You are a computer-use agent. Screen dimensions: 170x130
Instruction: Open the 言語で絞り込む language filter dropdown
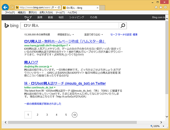[x=93, y=34]
